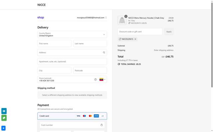
Task: Click the page vertical scrollbar
Action: pos(212,45)
